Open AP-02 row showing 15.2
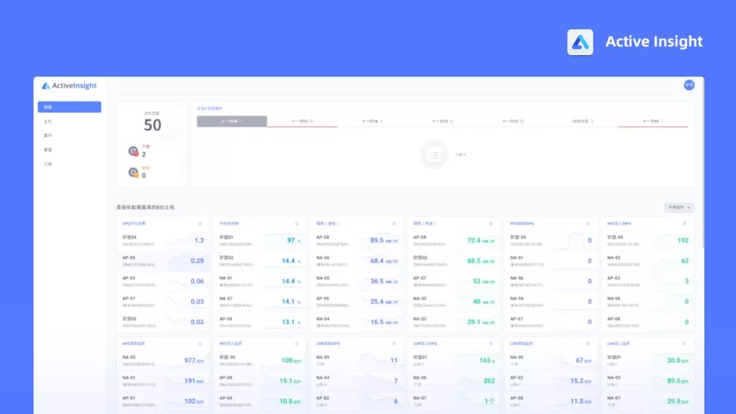Image resolution: width=736 pixels, height=414 pixels. (x=551, y=381)
